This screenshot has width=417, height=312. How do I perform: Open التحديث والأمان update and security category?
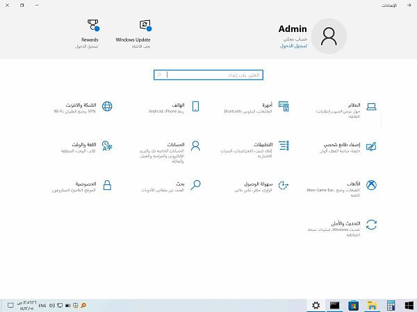click(x=343, y=228)
